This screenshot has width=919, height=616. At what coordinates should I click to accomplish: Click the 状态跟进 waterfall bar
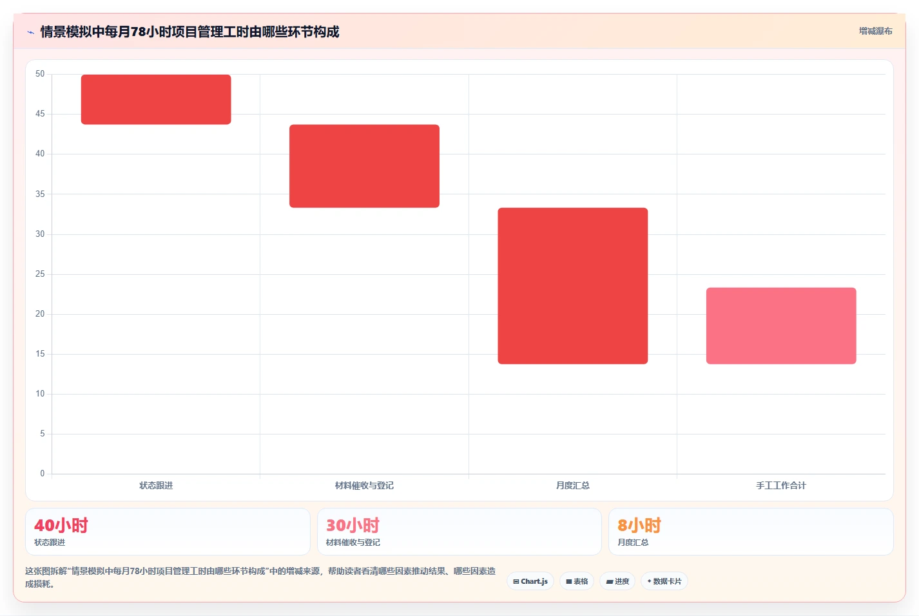(156, 99)
